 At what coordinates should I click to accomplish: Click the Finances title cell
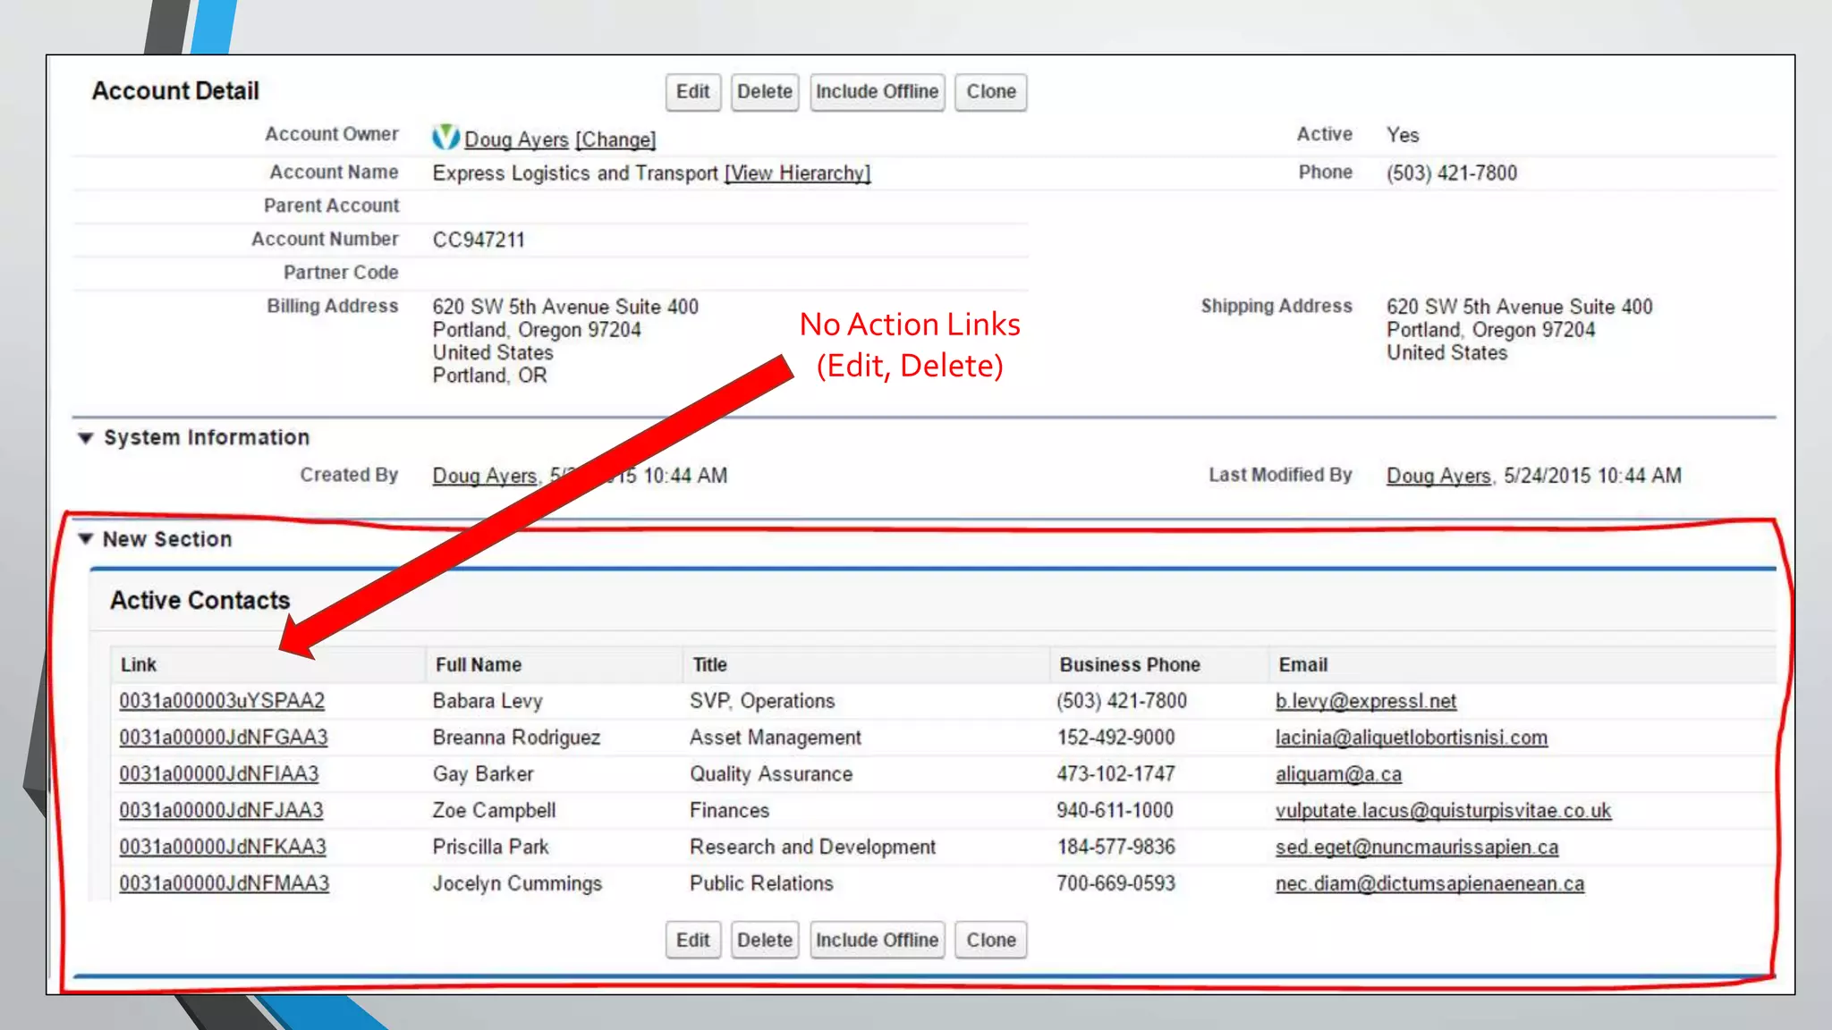pyautogui.click(x=729, y=811)
